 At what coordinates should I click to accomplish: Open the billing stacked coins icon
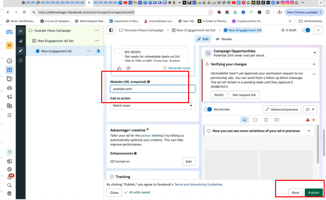(9, 106)
